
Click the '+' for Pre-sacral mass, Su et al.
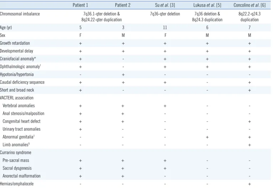(x=165, y=161)
